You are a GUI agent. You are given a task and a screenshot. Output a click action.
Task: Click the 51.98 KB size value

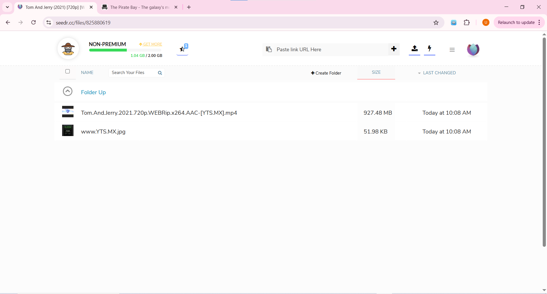[375, 131]
